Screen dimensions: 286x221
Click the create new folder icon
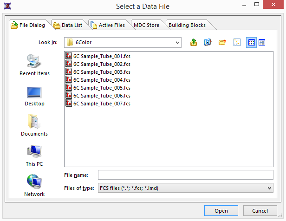(222, 42)
